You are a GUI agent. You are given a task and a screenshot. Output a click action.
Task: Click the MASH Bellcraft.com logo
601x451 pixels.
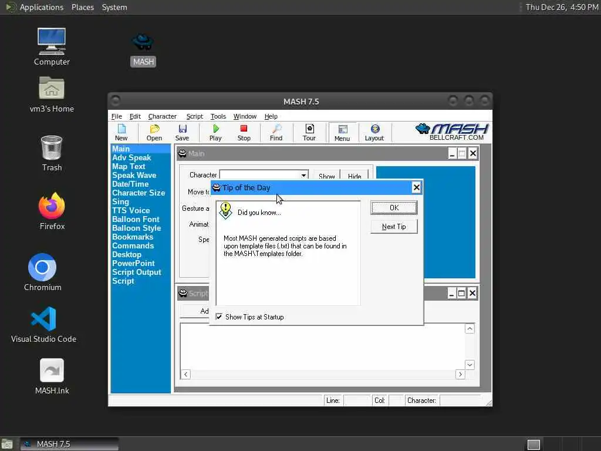pyautogui.click(x=452, y=132)
